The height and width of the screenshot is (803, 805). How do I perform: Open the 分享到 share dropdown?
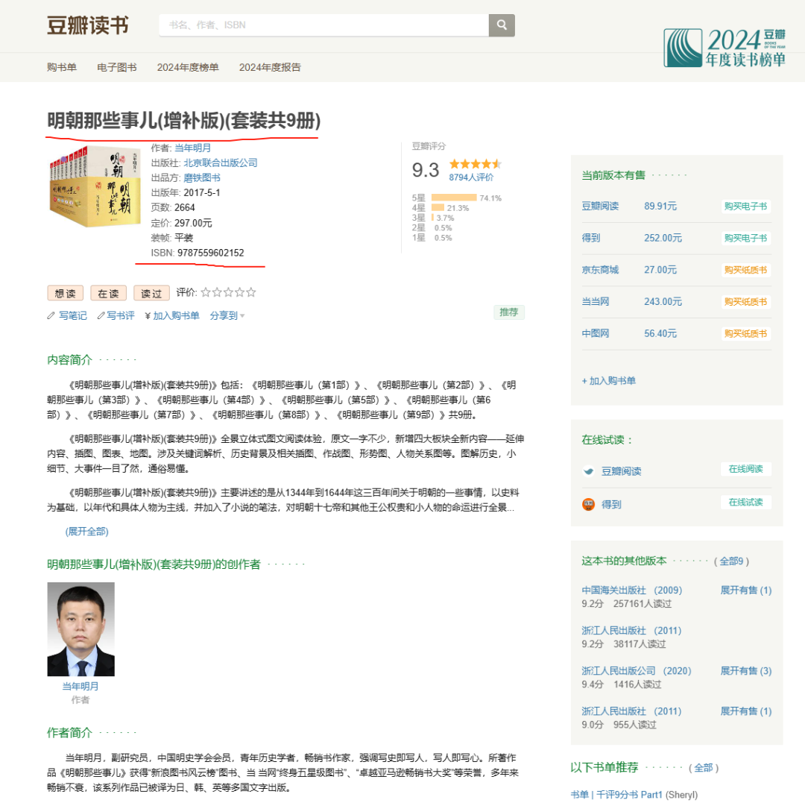[225, 315]
